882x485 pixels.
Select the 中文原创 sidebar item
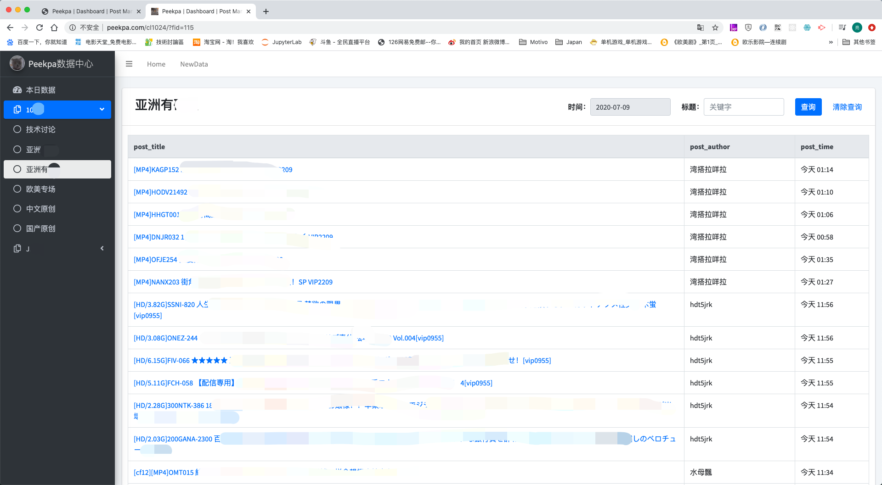pyautogui.click(x=57, y=209)
